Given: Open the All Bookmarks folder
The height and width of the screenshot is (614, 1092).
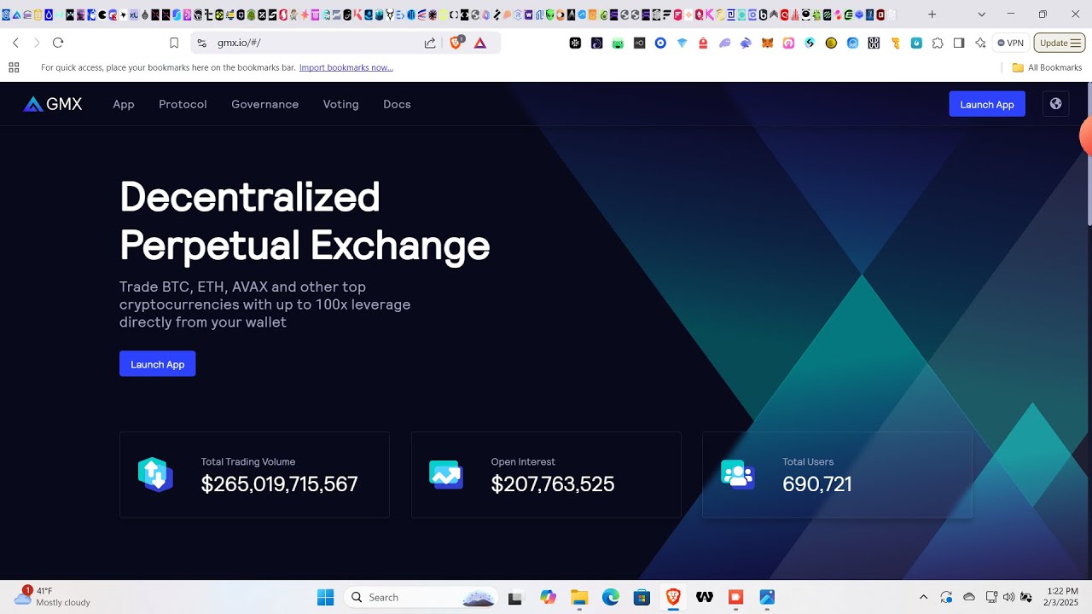Looking at the screenshot, I should point(1047,67).
